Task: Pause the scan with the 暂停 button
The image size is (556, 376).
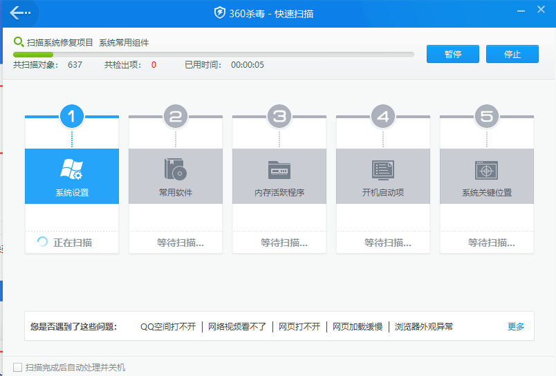Action: point(452,54)
